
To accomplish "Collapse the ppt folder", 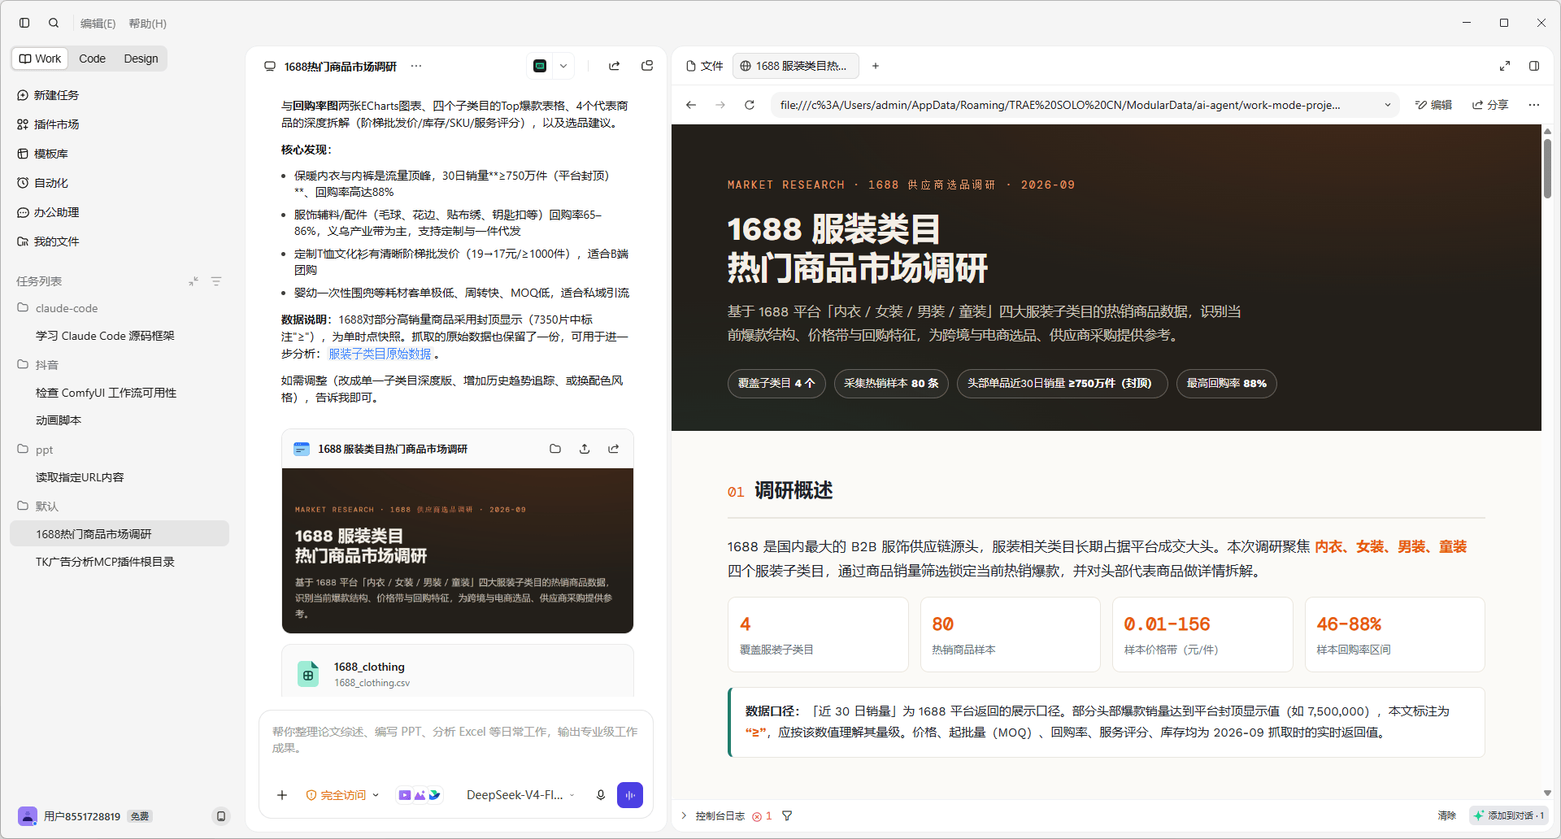I will 36,450.
